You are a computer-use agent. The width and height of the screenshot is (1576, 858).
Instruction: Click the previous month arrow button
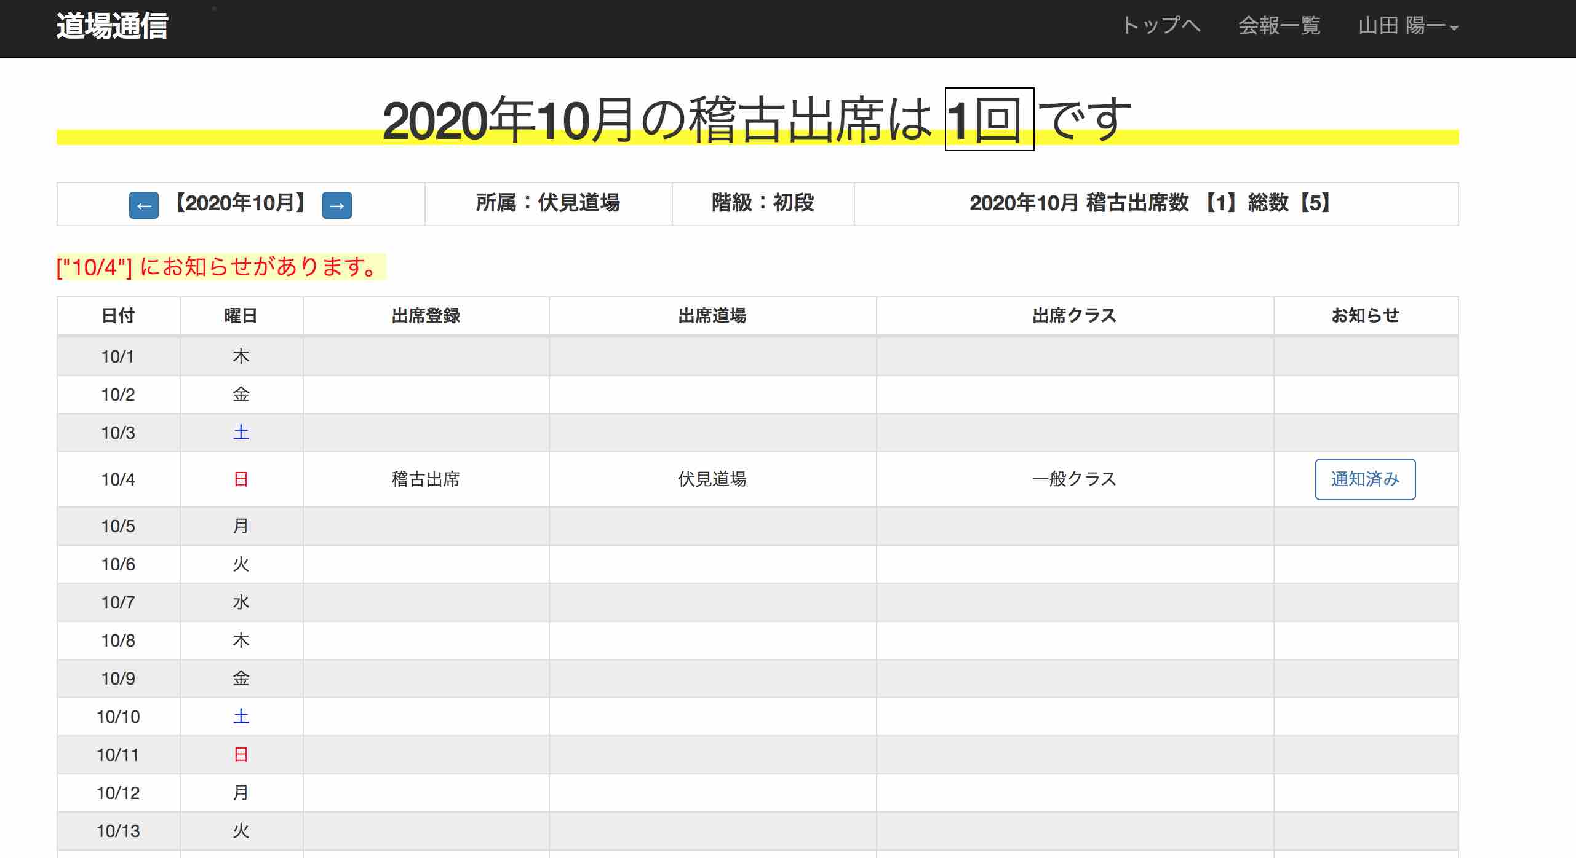click(143, 205)
